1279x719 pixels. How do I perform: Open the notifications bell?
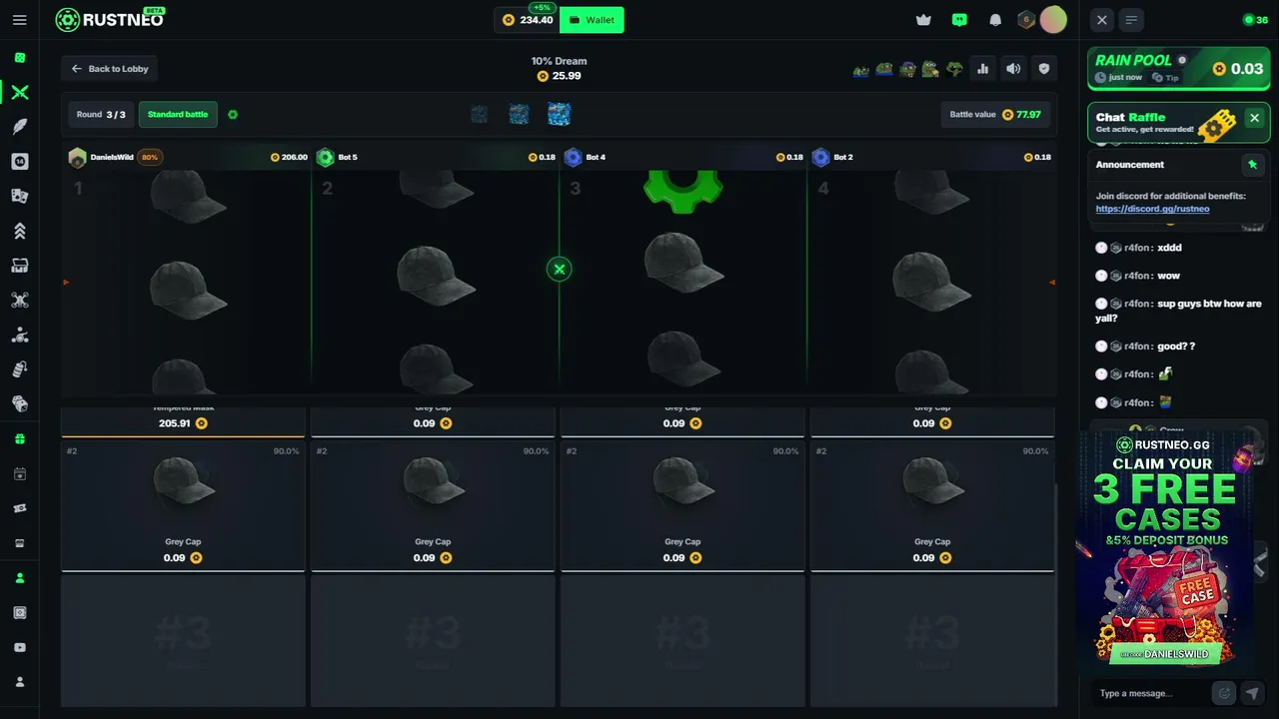[995, 20]
